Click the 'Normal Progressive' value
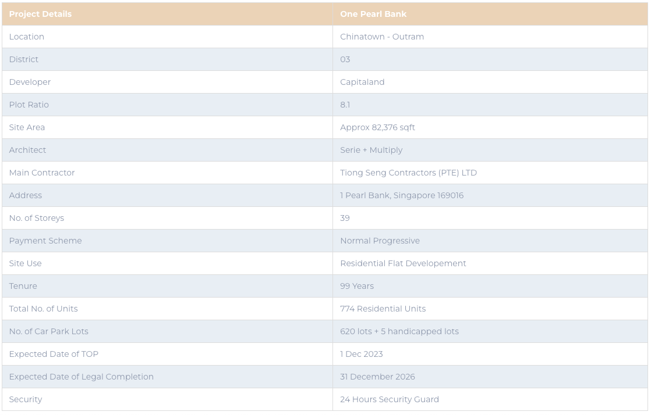The width and height of the screenshot is (651, 415). (x=380, y=241)
